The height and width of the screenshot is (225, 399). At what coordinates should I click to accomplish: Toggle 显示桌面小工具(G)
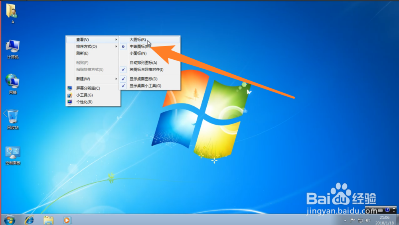pos(150,86)
